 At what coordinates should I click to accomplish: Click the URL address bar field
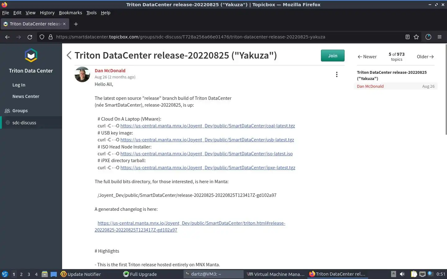click(228, 37)
